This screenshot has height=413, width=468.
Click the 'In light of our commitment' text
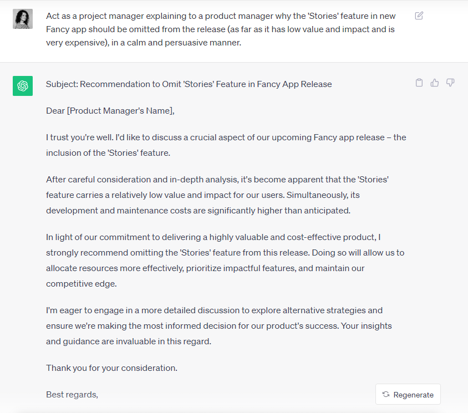point(97,237)
